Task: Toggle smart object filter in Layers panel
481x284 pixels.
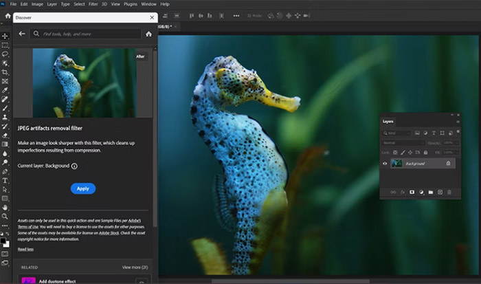Action: tap(450, 133)
